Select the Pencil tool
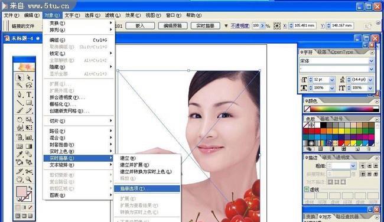 29,110
